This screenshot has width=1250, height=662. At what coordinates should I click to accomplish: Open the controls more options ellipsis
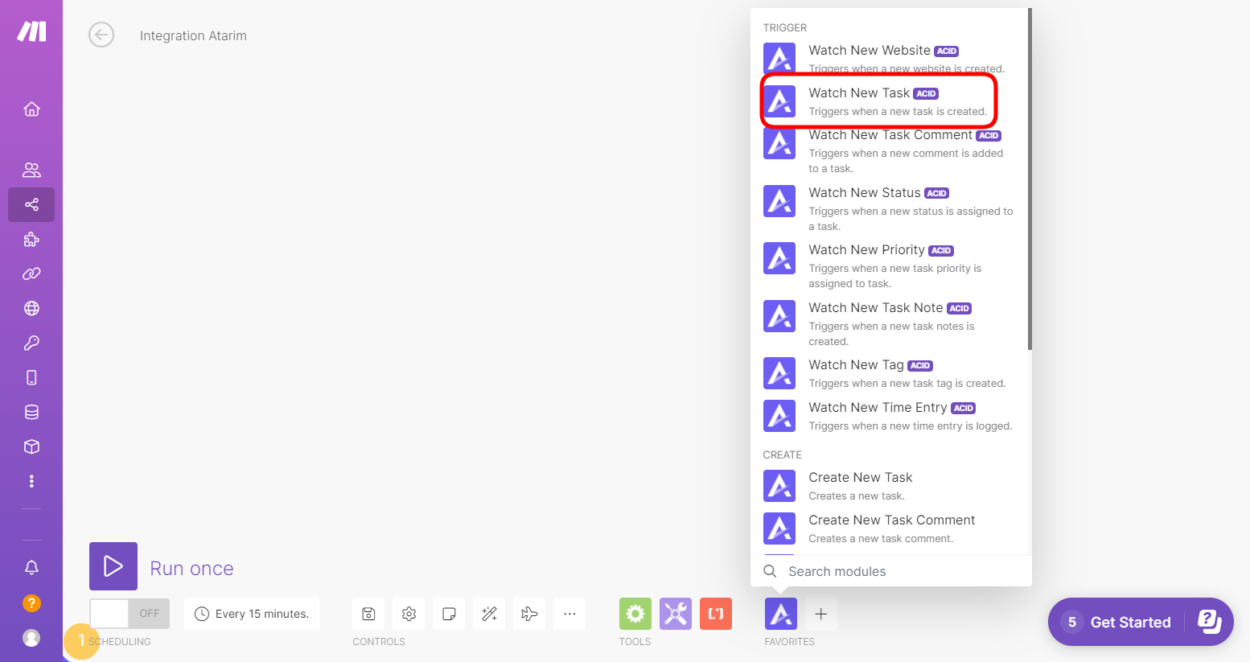[569, 614]
